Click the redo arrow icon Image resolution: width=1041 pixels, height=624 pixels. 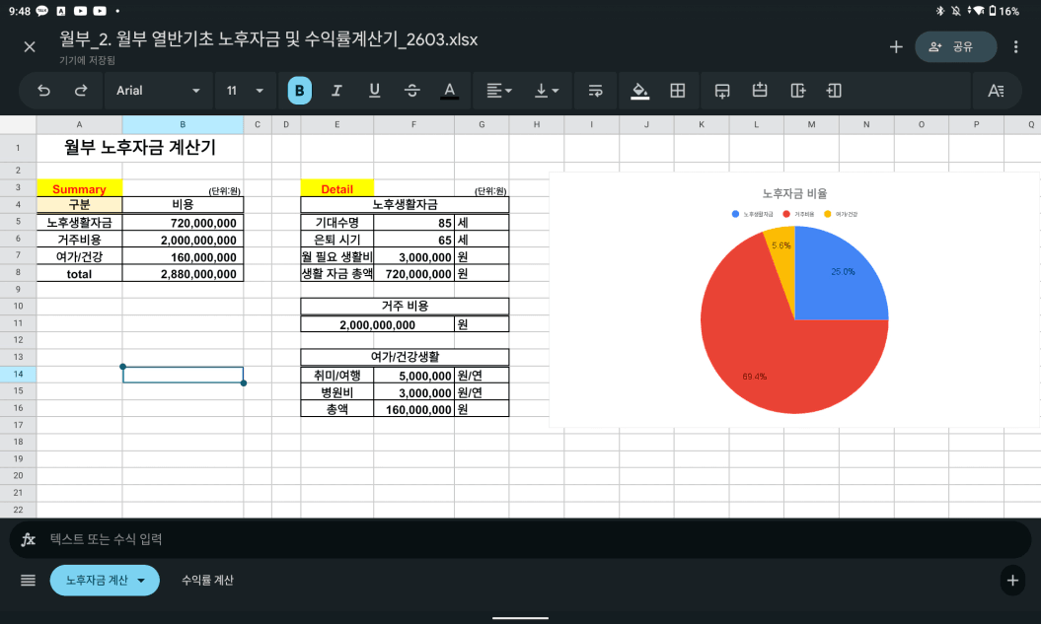pos(81,91)
